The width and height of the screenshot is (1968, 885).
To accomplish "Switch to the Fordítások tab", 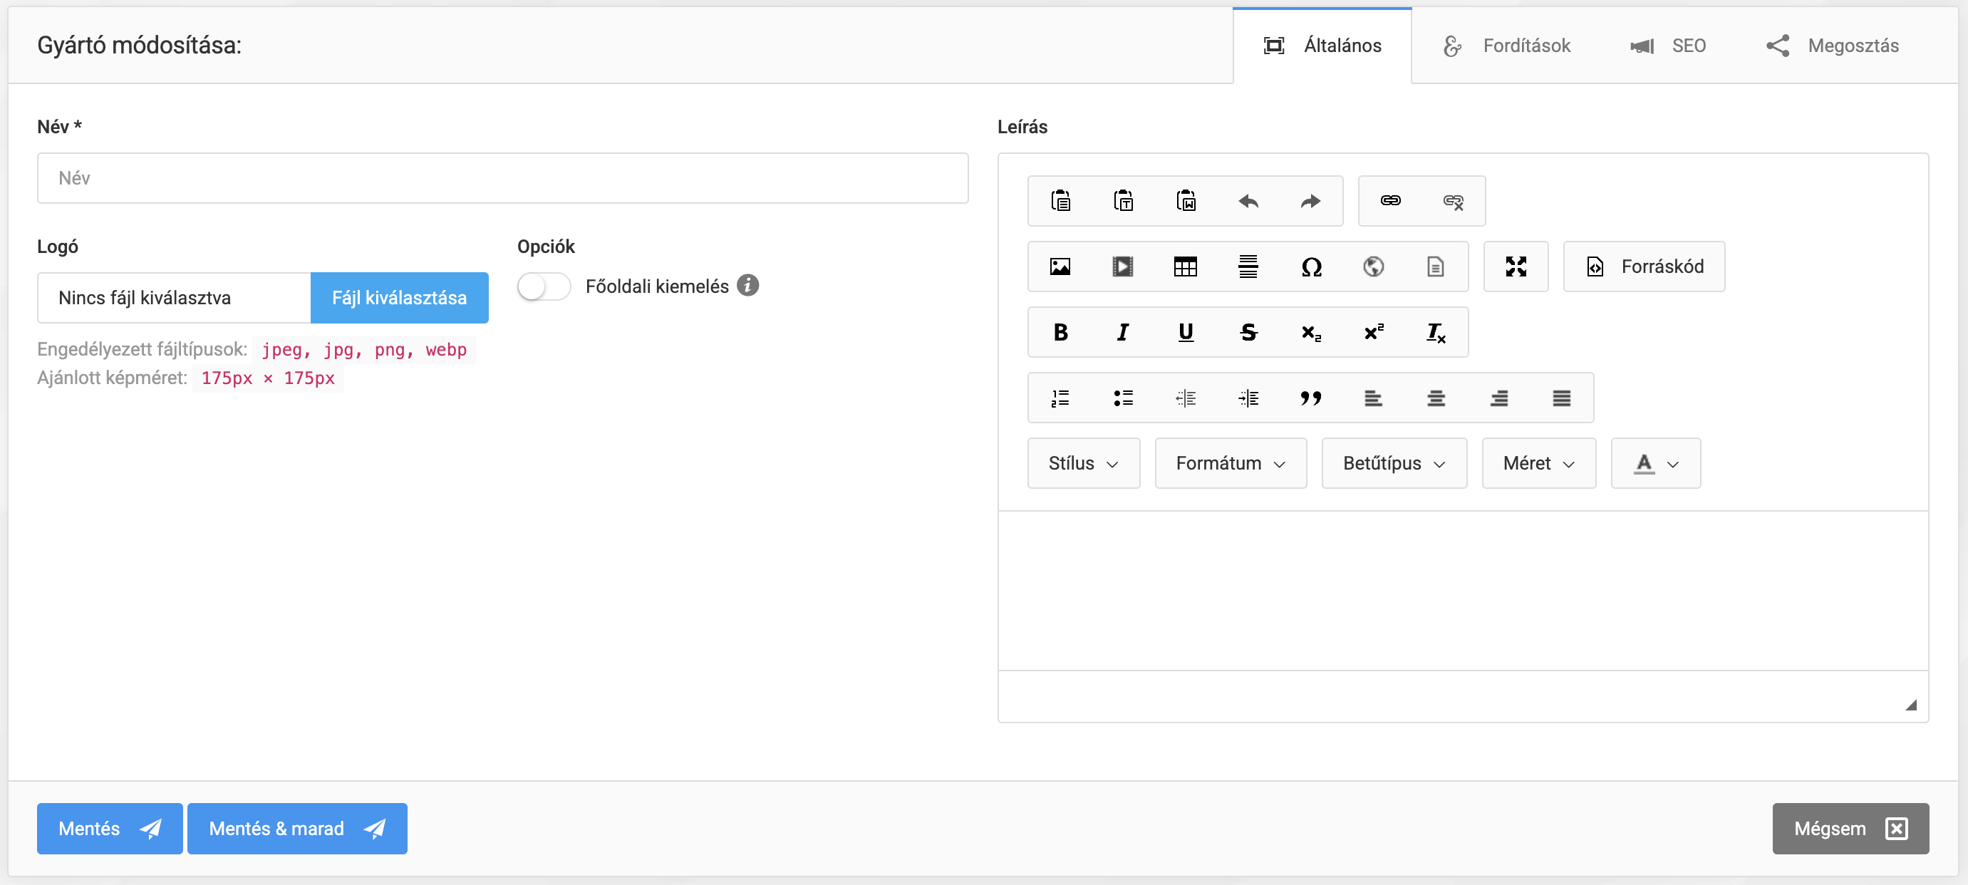I will [1506, 46].
